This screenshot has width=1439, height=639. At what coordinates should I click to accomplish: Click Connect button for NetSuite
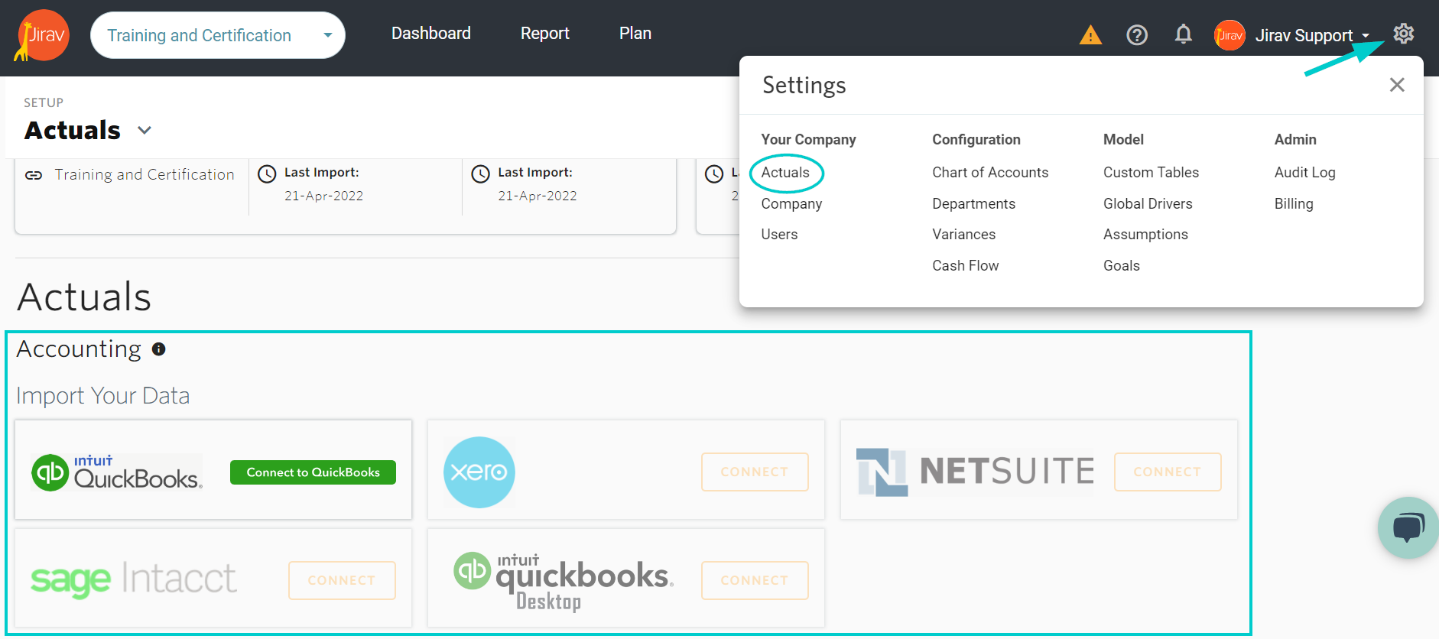coord(1168,472)
